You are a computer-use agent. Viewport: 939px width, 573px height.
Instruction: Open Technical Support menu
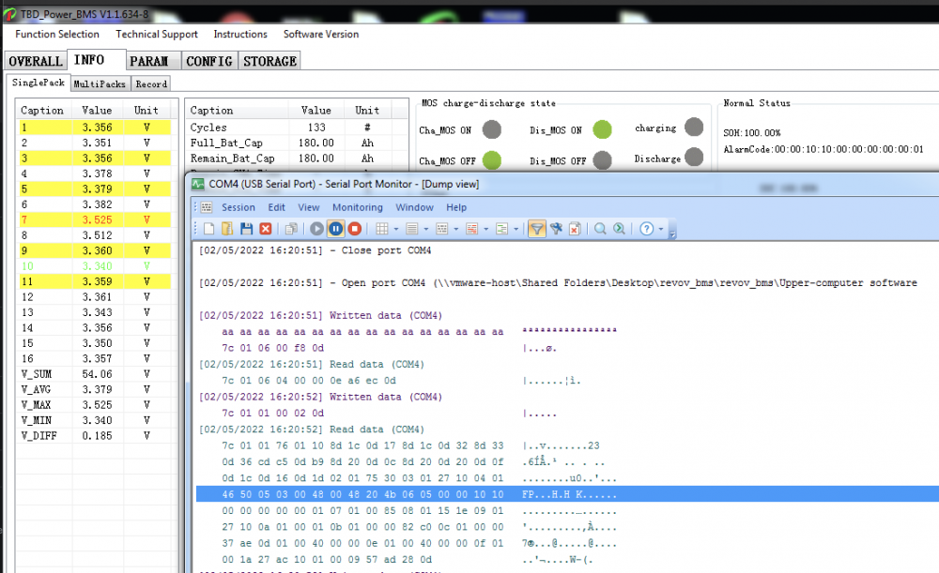(157, 34)
